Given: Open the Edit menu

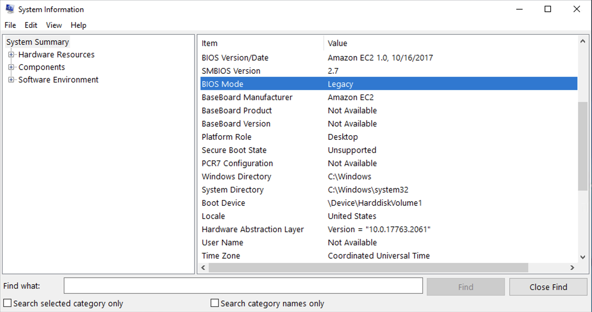Looking at the screenshot, I should pos(31,25).
